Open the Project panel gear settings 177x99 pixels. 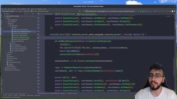[33, 14]
